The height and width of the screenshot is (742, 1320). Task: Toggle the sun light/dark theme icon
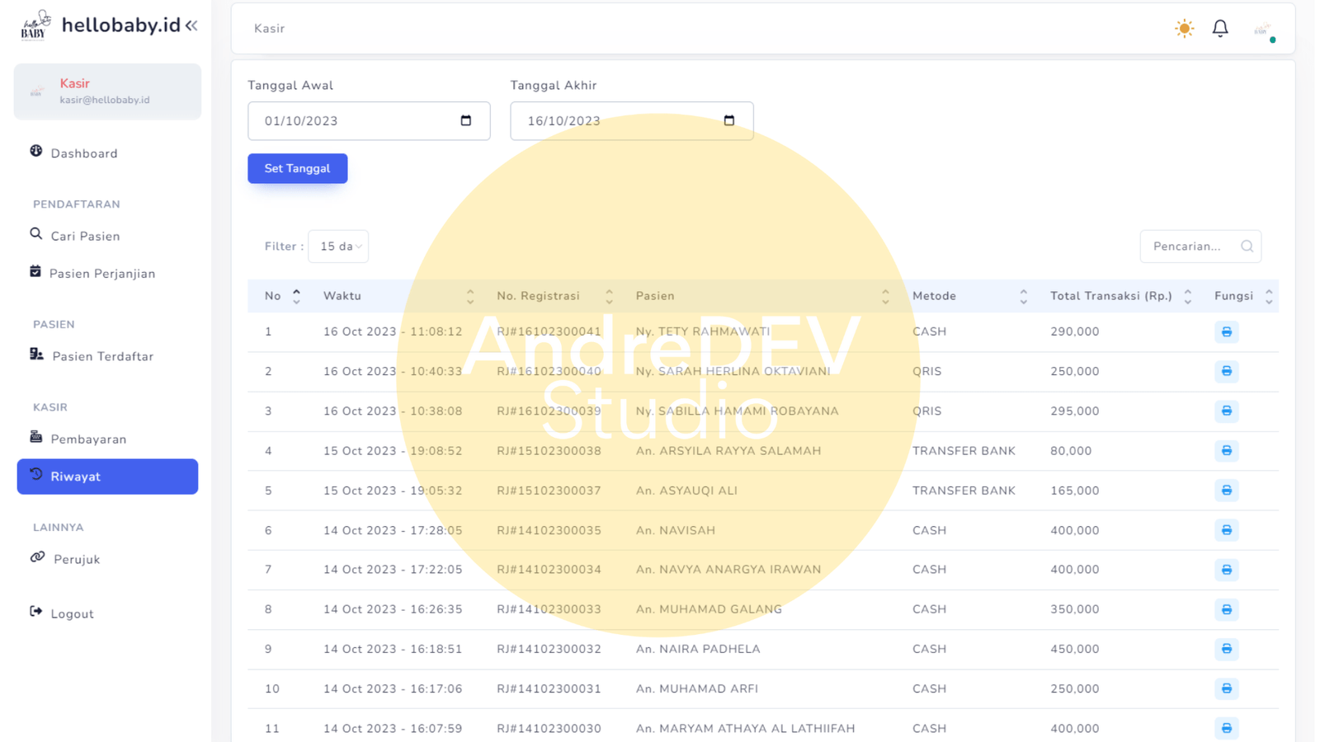(x=1184, y=29)
